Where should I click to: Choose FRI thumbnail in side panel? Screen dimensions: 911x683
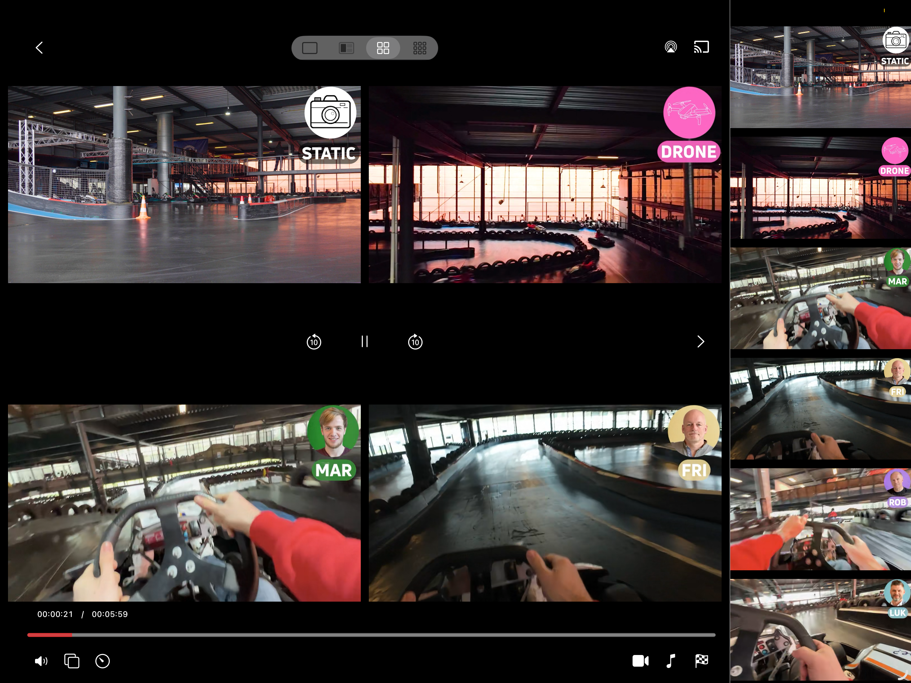[820, 409]
